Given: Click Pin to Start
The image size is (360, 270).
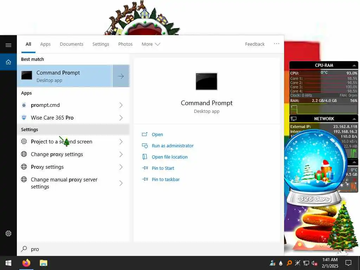Looking at the screenshot, I should (163, 168).
